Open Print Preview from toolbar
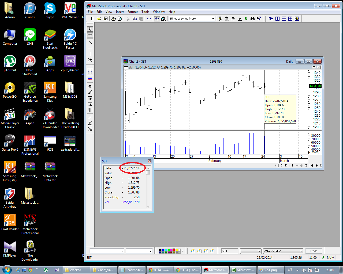The width and height of the screenshot is (343, 274). (120, 19)
